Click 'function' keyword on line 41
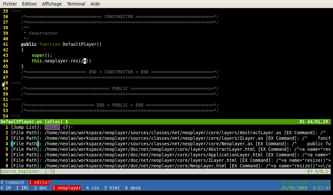 50,44
